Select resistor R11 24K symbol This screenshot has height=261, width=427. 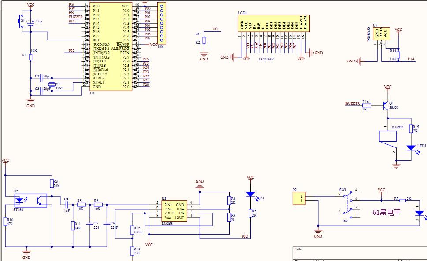pyautogui.click(x=73, y=226)
